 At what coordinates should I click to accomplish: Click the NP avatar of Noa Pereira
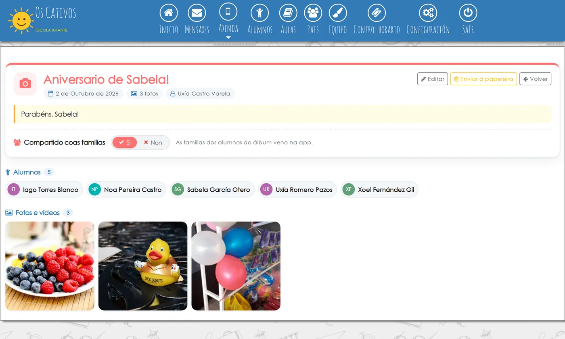[x=94, y=189]
